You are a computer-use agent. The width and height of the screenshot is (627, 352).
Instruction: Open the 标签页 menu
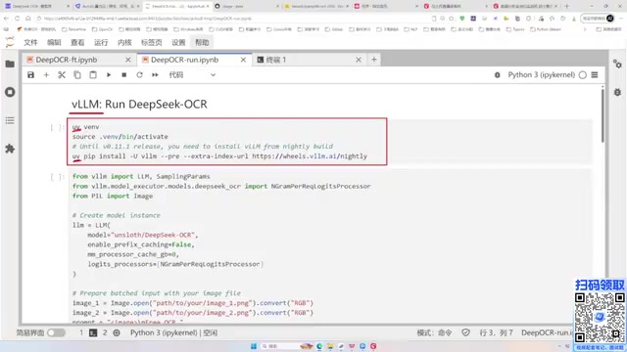[152, 42]
